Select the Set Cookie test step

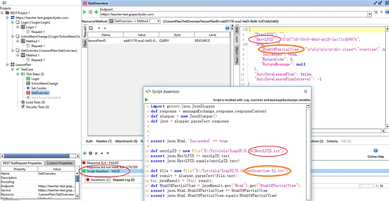tap(39, 88)
